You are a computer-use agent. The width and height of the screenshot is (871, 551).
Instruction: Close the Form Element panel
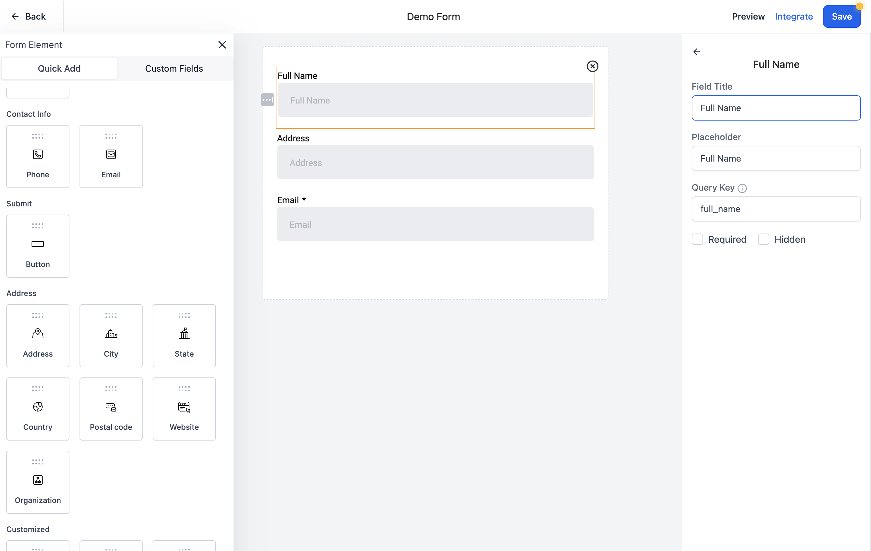coord(222,45)
